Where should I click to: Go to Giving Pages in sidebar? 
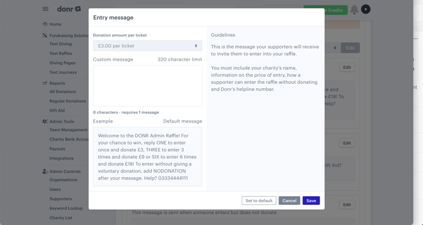(x=62, y=63)
